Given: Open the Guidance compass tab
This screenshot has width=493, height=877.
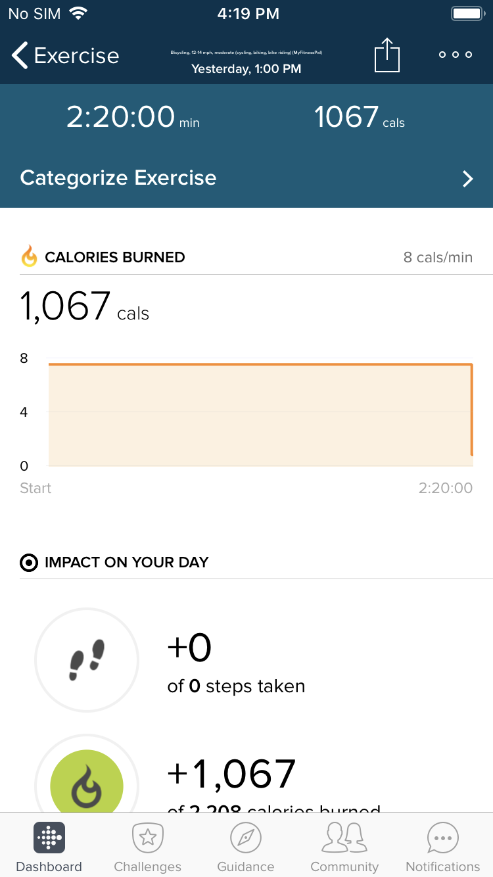Looking at the screenshot, I should pyautogui.click(x=246, y=847).
